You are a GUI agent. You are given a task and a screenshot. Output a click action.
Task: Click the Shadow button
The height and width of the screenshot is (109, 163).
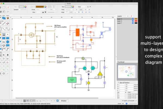pos(64,101)
